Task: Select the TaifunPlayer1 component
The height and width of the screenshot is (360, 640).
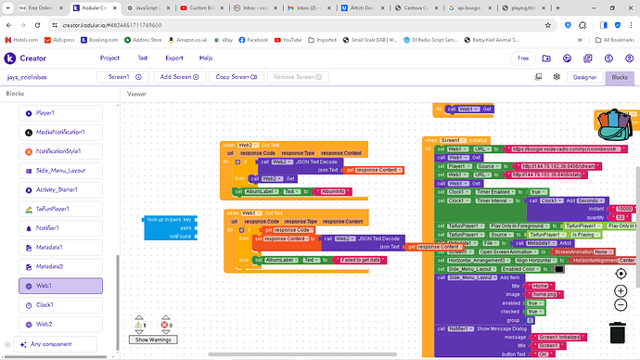Action: coord(60,209)
